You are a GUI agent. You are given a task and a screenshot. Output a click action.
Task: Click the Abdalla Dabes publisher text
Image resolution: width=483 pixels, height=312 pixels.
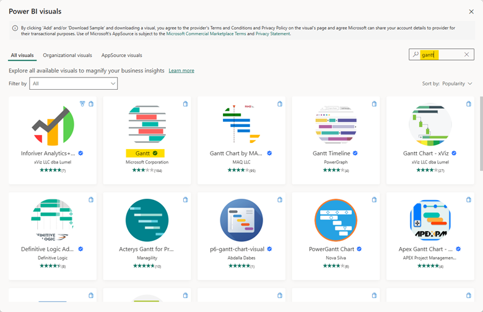241,258
